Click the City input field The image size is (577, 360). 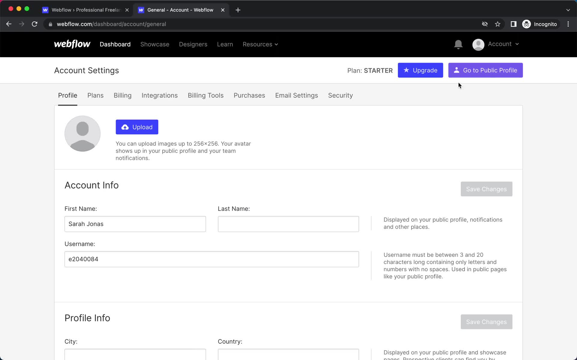click(135, 355)
